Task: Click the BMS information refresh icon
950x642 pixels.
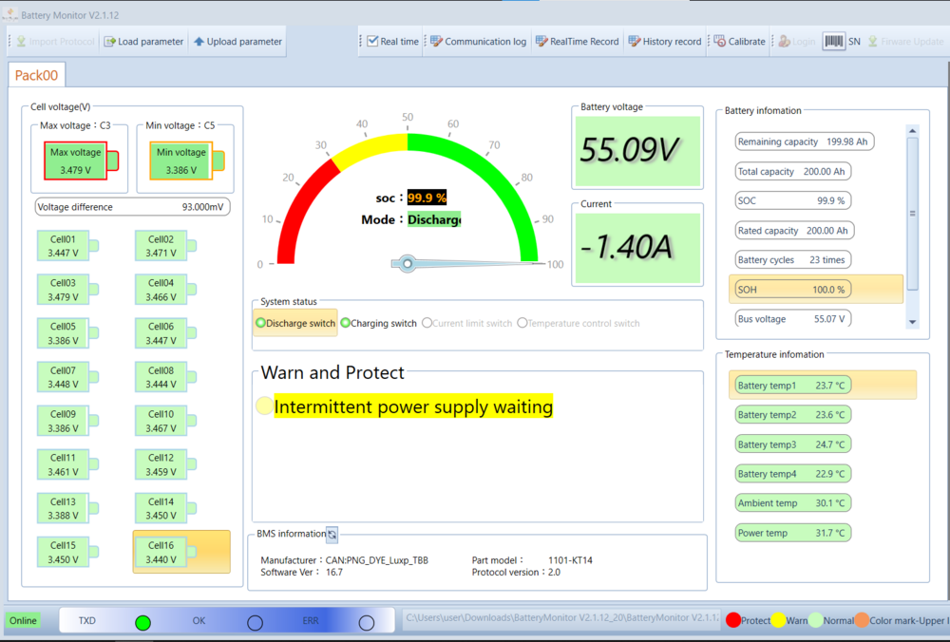Action: (332, 535)
